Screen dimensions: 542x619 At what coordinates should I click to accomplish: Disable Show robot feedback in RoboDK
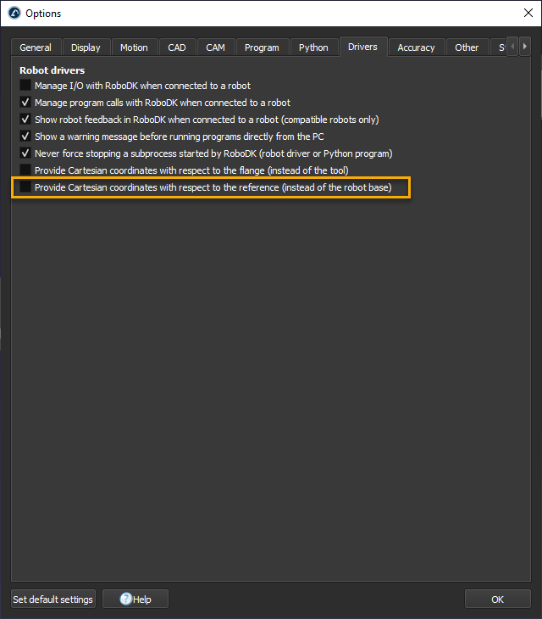[25, 120]
